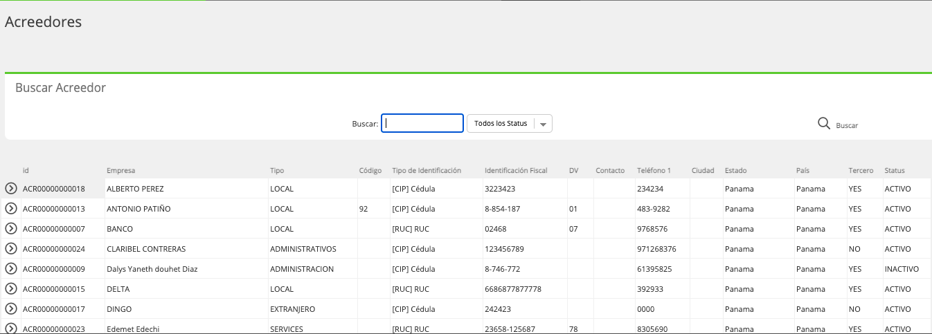Click Dalys Yaneth douhet Diaz cell

click(x=186, y=268)
